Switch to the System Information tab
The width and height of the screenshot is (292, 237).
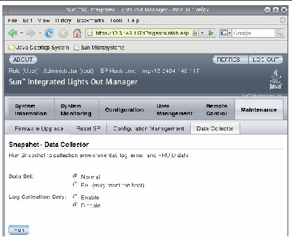pos(31,109)
